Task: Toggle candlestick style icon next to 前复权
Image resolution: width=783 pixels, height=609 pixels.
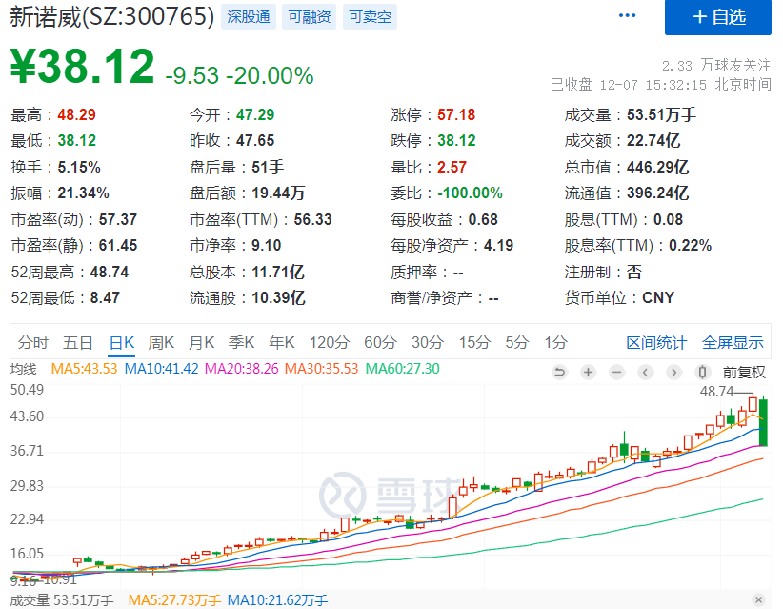Action: [x=702, y=373]
